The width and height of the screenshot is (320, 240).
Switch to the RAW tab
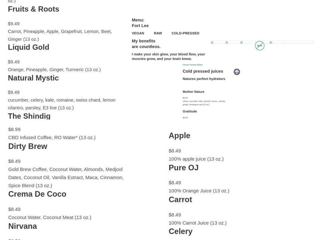157,33
